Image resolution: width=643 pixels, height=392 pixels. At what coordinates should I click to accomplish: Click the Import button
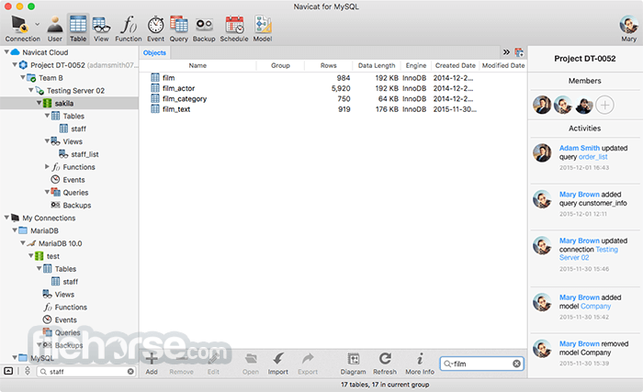tap(278, 364)
